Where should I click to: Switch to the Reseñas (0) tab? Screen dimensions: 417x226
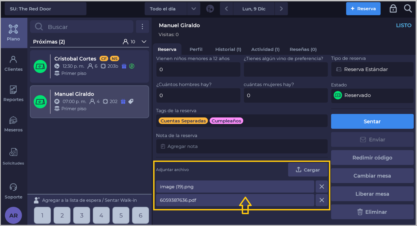point(303,49)
